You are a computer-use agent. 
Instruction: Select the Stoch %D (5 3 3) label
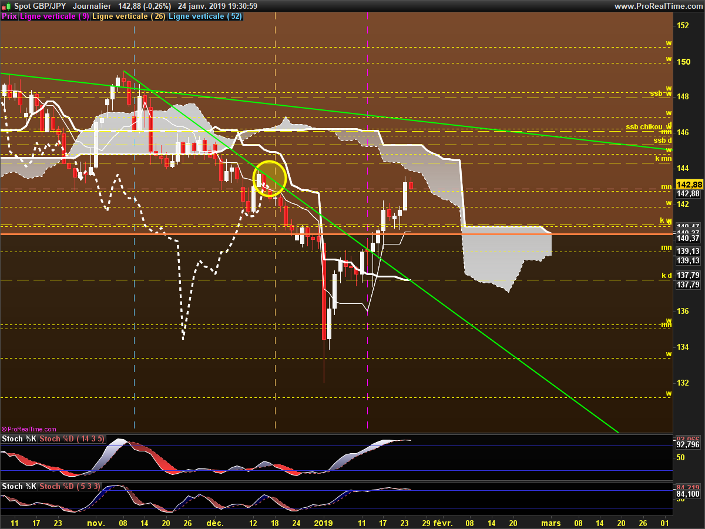coord(70,486)
